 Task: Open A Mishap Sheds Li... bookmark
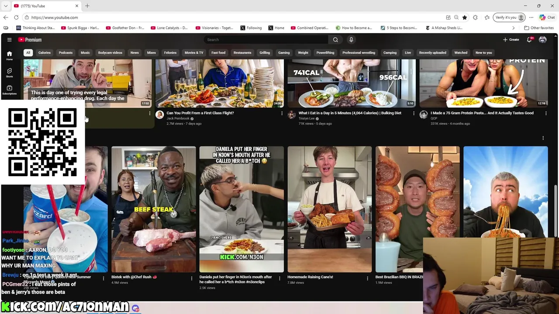(x=444, y=28)
